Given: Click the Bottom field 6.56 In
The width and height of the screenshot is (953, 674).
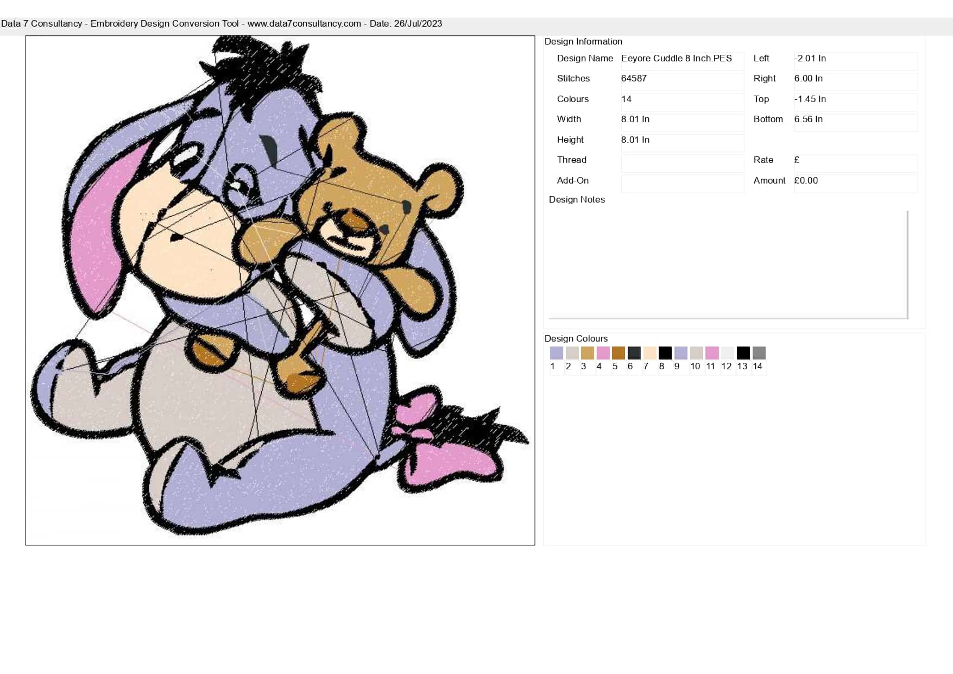Looking at the screenshot, I should point(856,122).
